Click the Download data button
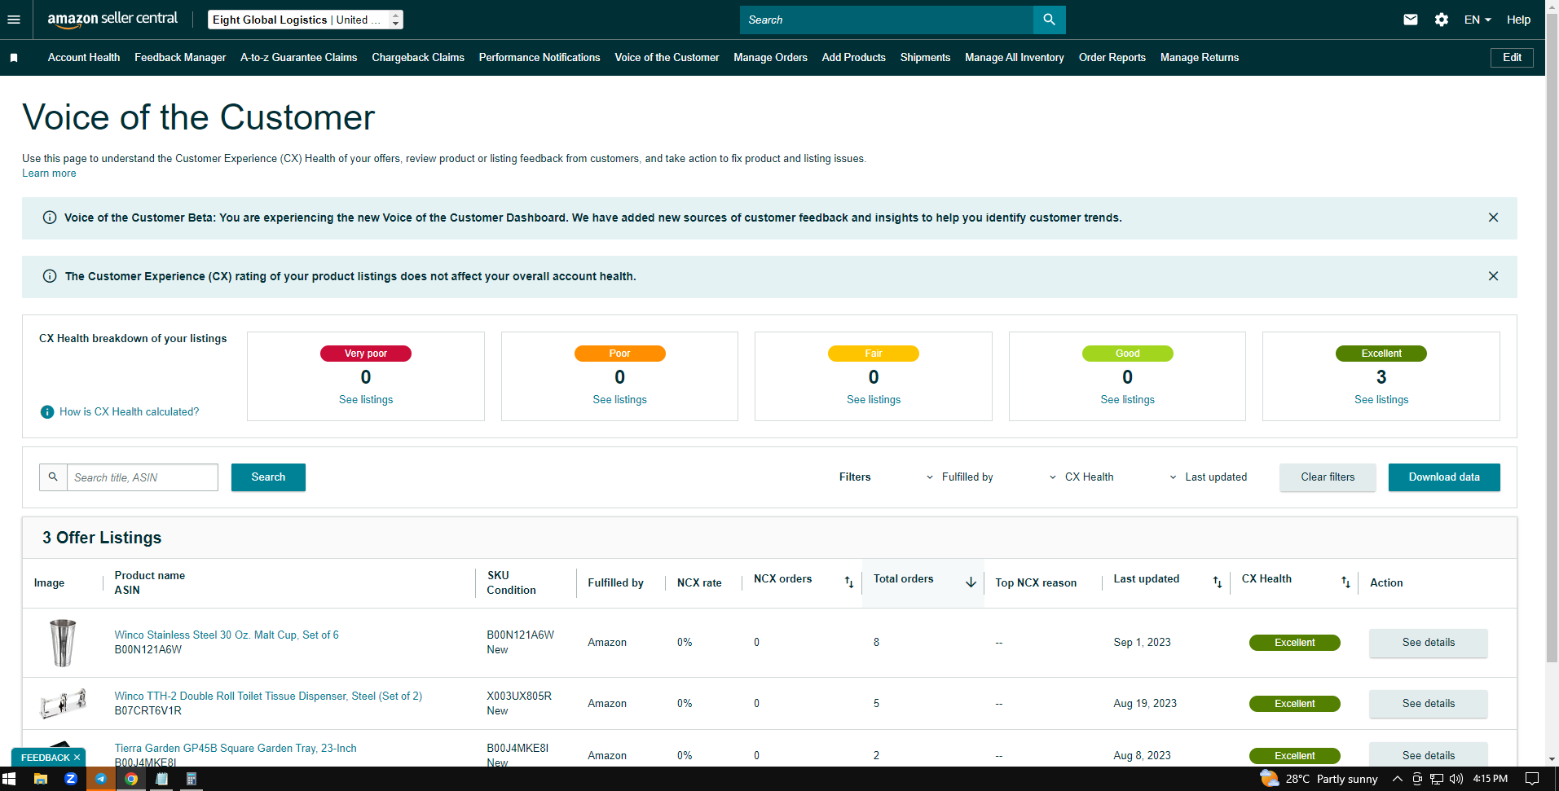The height and width of the screenshot is (791, 1559). tap(1444, 477)
